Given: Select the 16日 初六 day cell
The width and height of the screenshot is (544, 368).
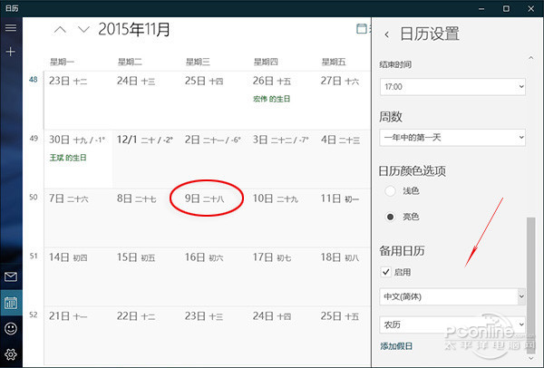Looking at the screenshot, I should pyautogui.click(x=214, y=276).
